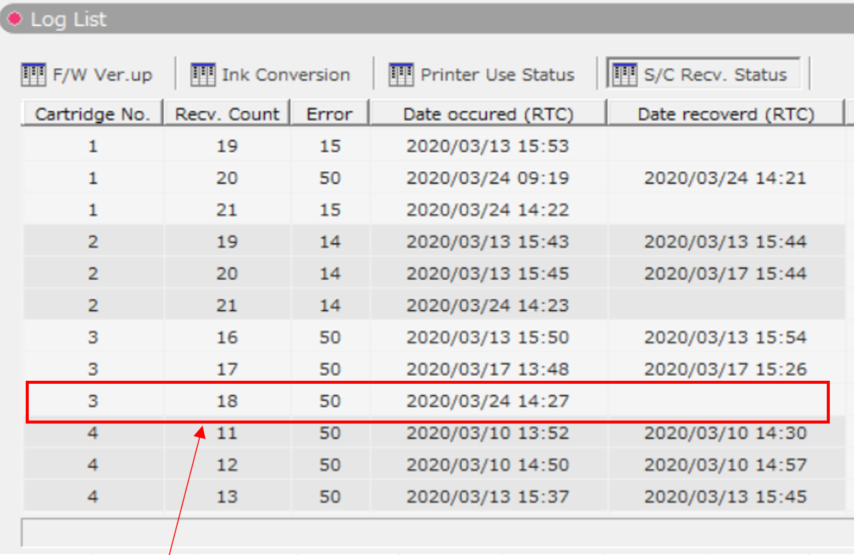The width and height of the screenshot is (854, 555).
Task: Click the F/W Ver.up grid icon
Action: 33,75
